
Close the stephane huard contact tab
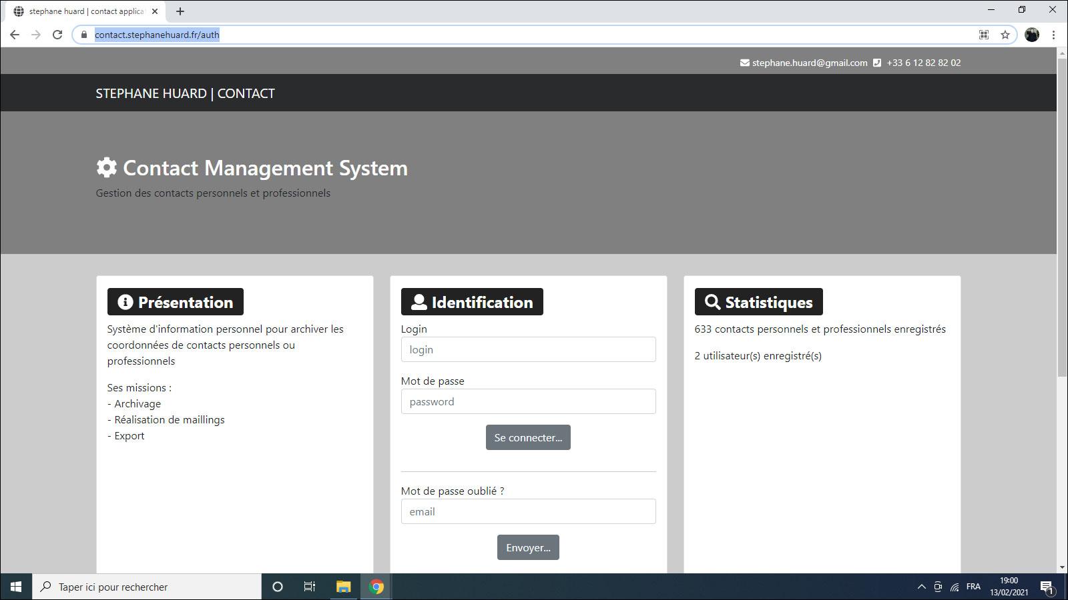coord(155,11)
